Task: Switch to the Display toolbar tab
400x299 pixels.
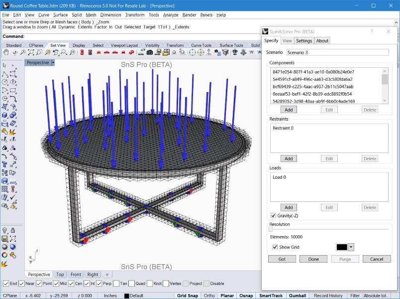Action: pyautogui.click(x=79, y=45)
